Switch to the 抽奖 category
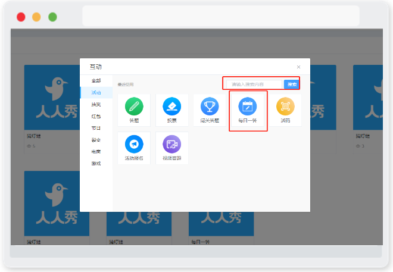393x272 pixels. (96, 104)
